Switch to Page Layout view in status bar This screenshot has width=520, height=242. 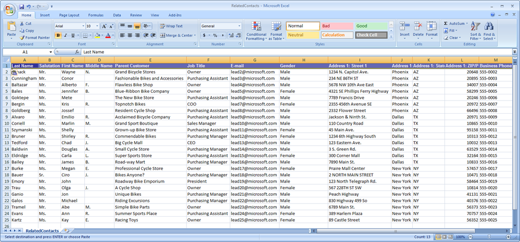coord(445,237)
